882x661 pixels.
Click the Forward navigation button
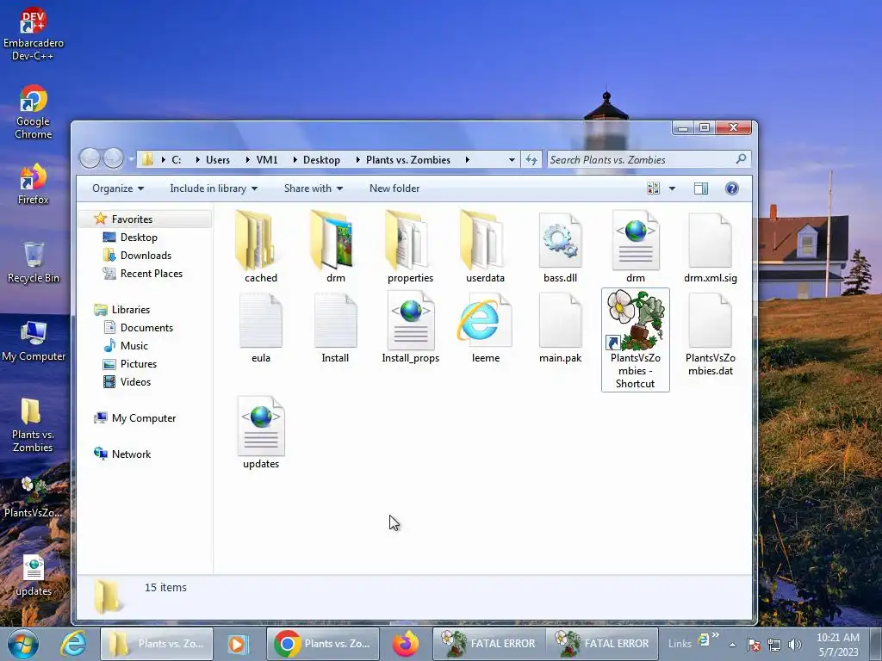click(x=113, y=158)
